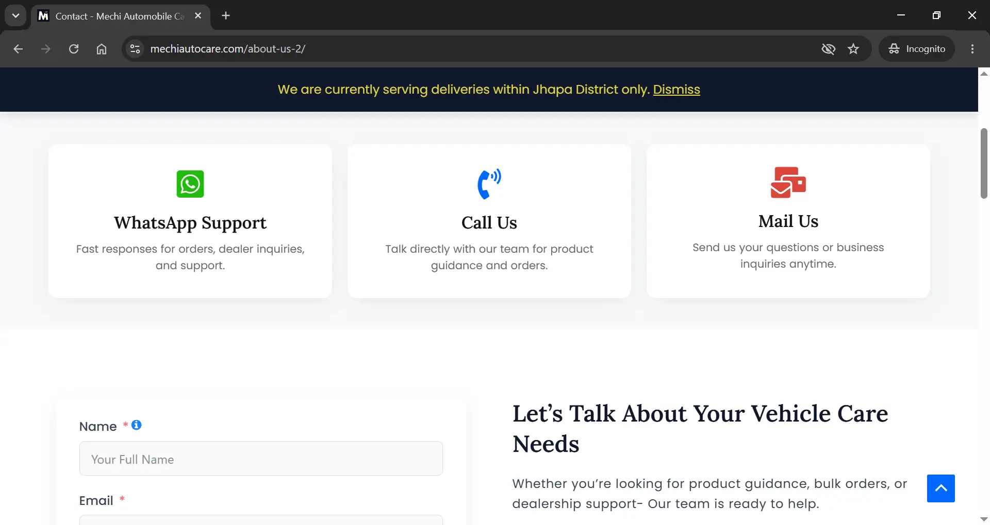Open a new browser tab
990x525 pixels.
pos(226,15)
